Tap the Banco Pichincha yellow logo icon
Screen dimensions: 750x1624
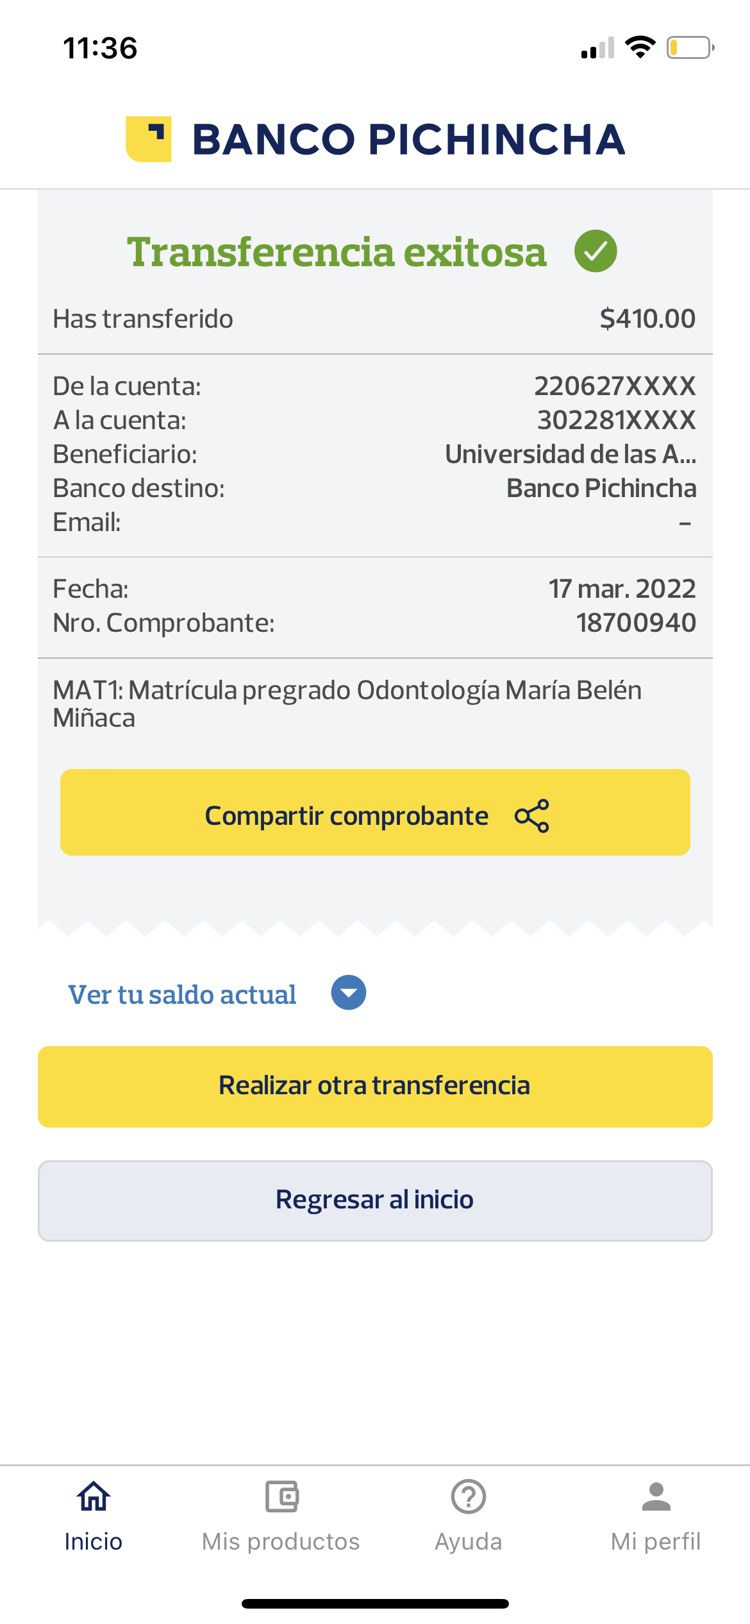149,139
